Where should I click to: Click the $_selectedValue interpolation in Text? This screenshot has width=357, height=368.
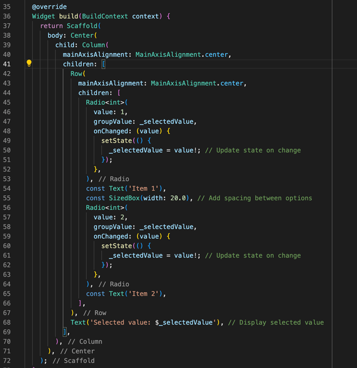click(184, 323)
